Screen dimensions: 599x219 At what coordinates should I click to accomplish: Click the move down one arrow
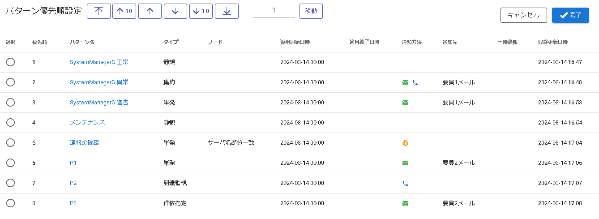point(175,11)
